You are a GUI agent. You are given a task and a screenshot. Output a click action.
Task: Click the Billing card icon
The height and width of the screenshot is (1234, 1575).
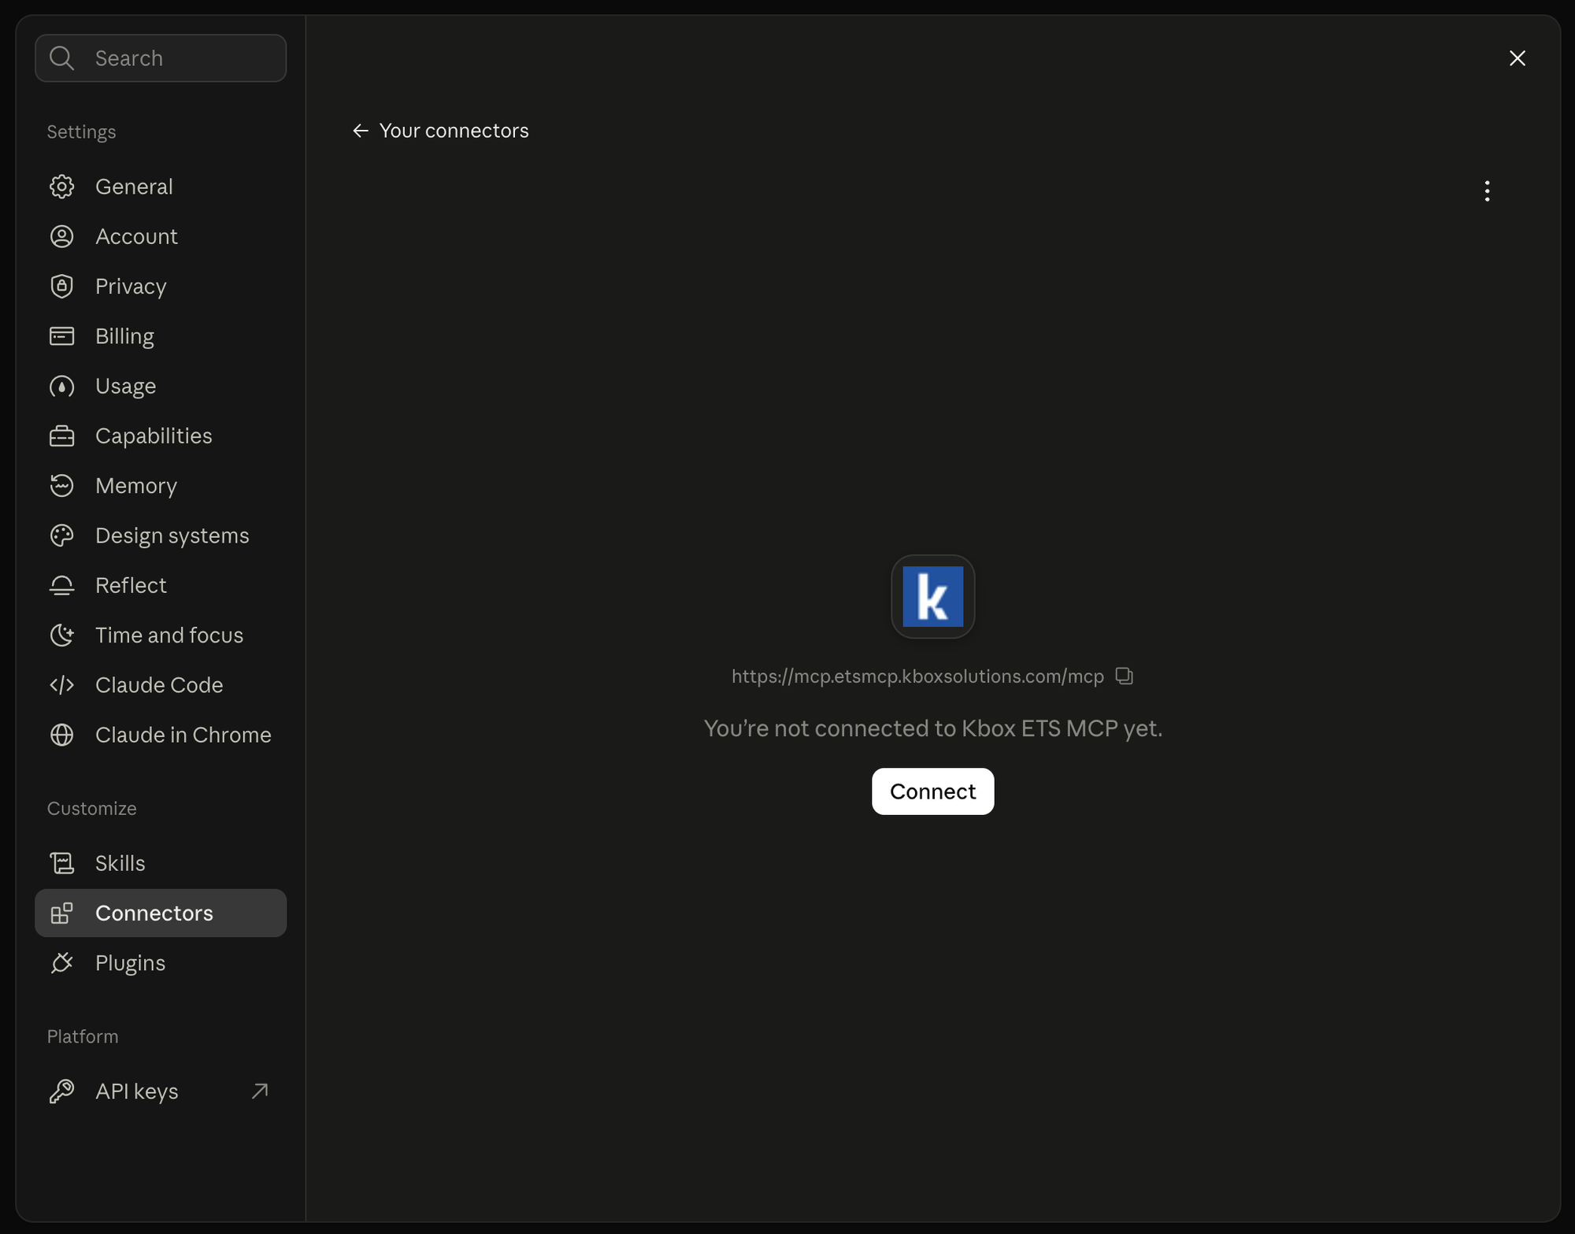(x=61, y=336)
